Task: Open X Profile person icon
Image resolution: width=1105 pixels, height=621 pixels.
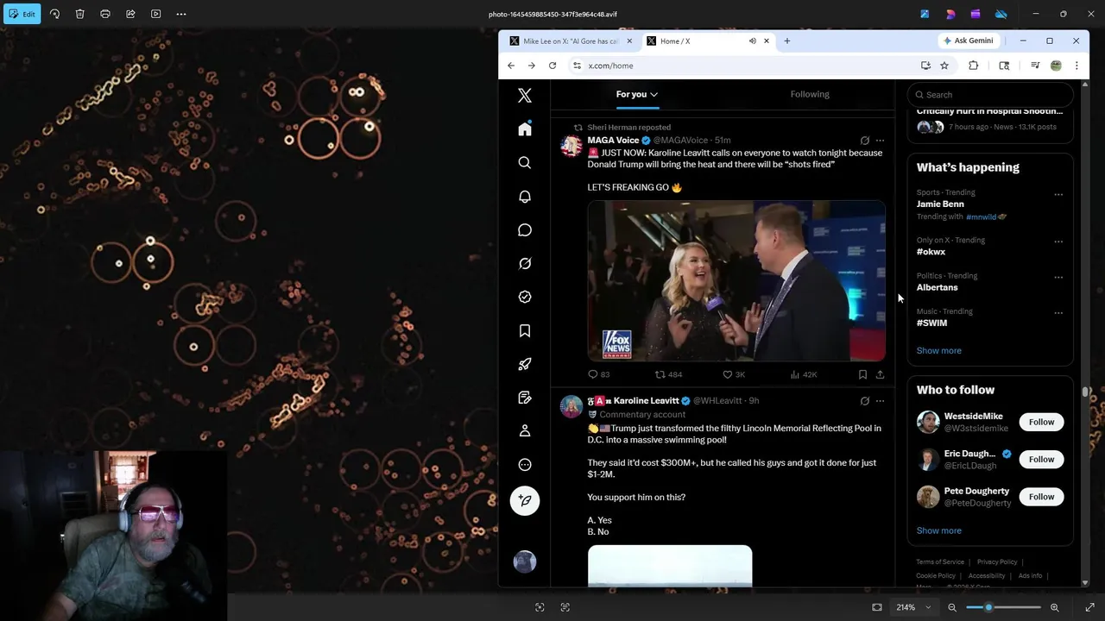Action: point(525,431)
